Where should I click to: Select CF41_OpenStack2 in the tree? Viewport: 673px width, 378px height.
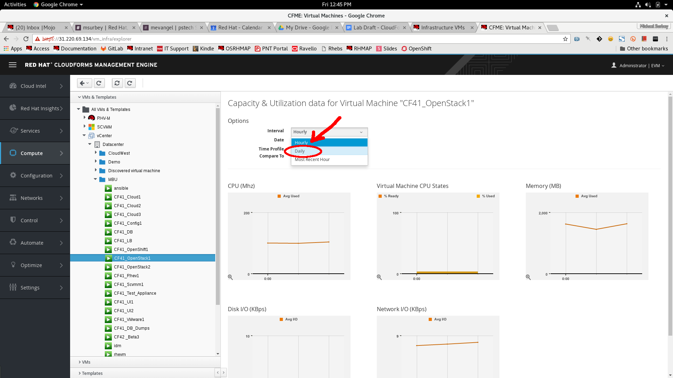[x=132, y=267]
